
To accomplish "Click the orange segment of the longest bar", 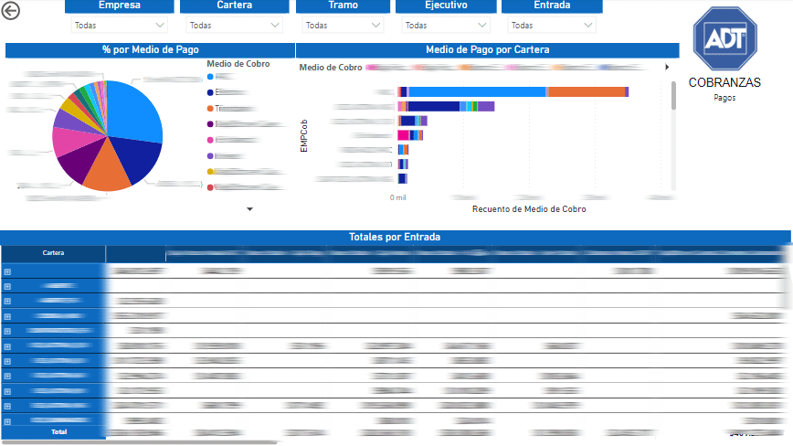I will [x=587, y=92].
